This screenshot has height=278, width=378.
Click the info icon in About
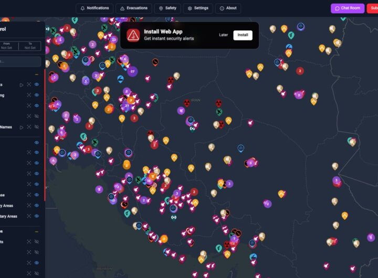pos(222,8)
